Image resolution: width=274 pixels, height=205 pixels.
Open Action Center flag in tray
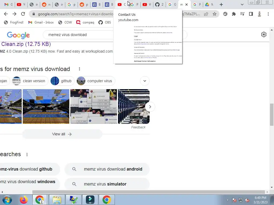pyautogui.click(x=234, y=200)
